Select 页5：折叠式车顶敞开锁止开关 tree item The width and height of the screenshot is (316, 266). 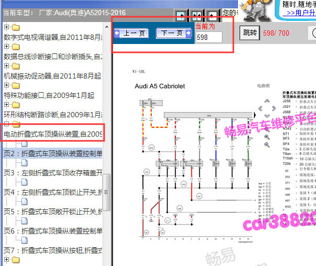(x=53, y=212)
